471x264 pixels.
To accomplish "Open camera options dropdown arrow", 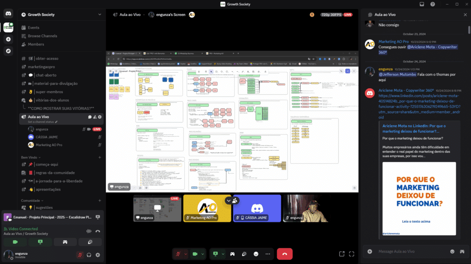I will [202, 254].
